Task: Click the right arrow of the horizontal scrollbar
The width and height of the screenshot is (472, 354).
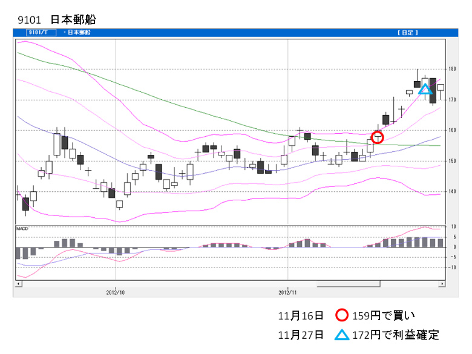Action: tap(441, 283)
